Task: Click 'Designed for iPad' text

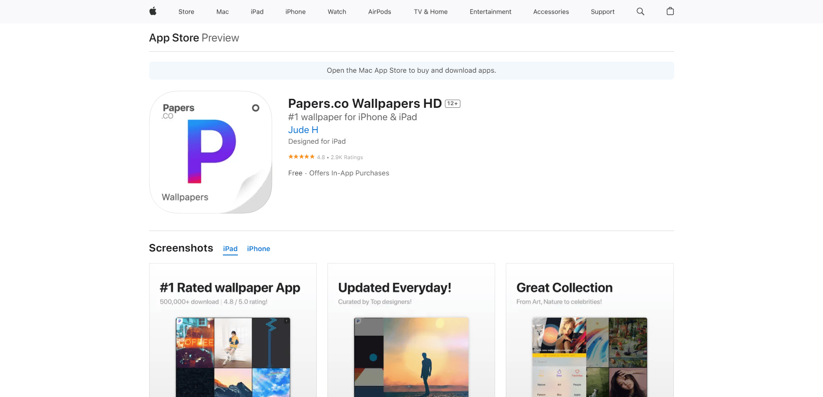Action: [317, 141]
